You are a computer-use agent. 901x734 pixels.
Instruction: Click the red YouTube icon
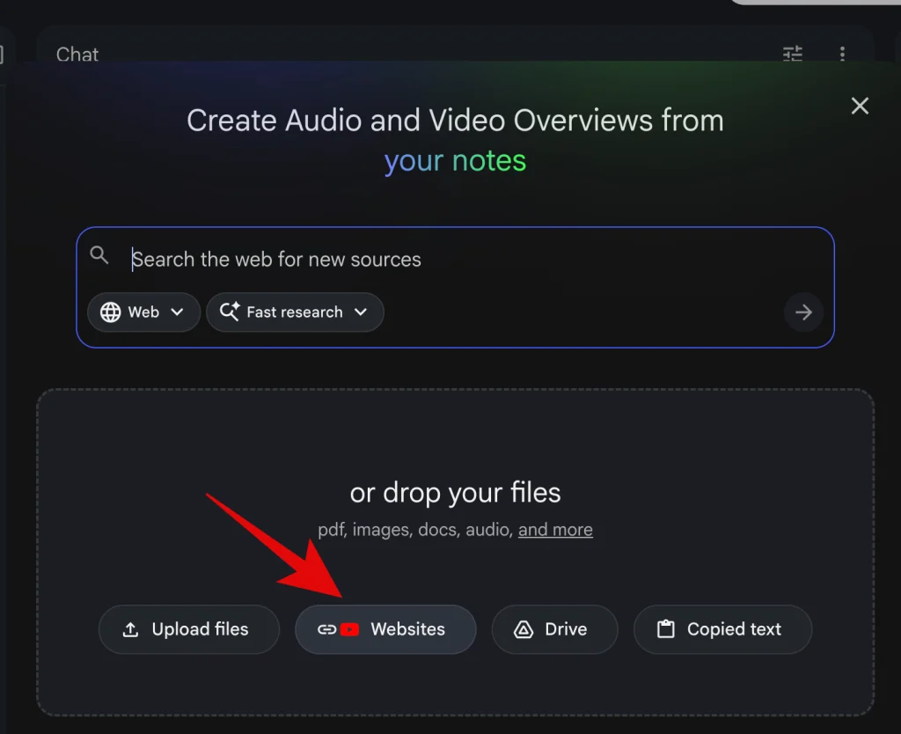pyautogui.click(x=349, y=630)
